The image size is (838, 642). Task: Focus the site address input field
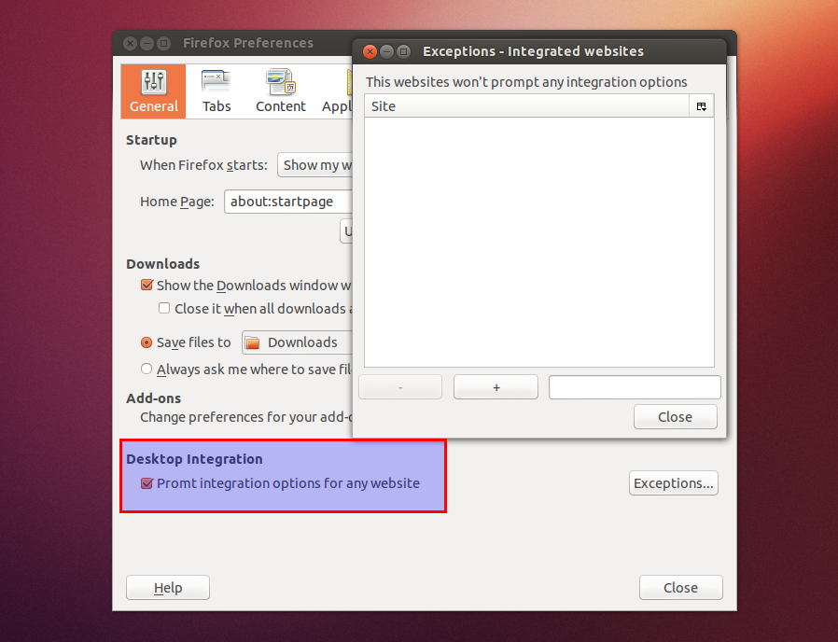[x=635, y=387]
